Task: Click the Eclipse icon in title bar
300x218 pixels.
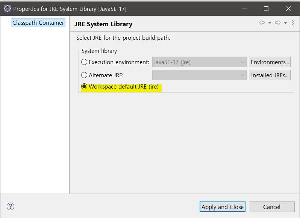Action: pyautogui.click(x=7, y=9)
